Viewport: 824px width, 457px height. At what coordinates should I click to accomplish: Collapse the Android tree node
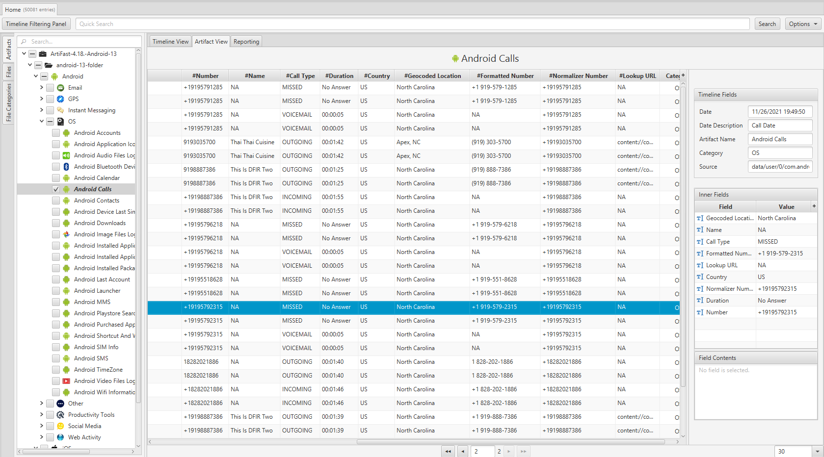36,76
